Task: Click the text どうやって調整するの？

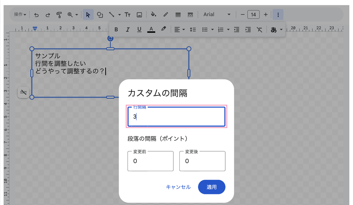Action: [x=70, y=71]
